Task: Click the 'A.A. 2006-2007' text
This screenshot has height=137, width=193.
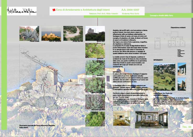Action: [130, 10]
